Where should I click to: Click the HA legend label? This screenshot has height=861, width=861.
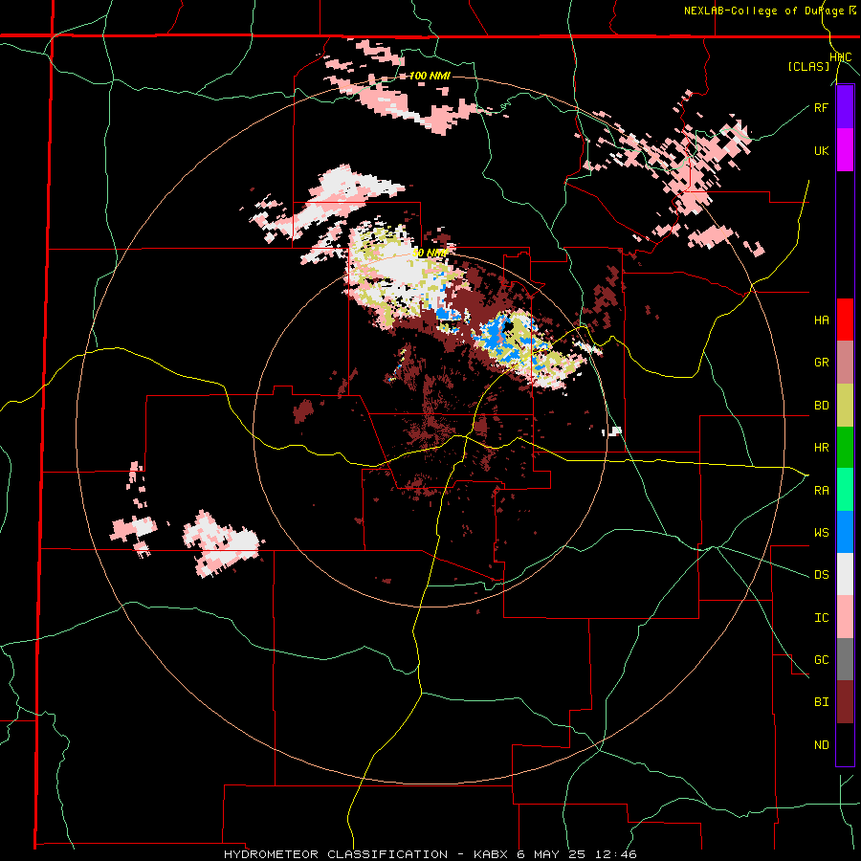click(x=822, y=320)
